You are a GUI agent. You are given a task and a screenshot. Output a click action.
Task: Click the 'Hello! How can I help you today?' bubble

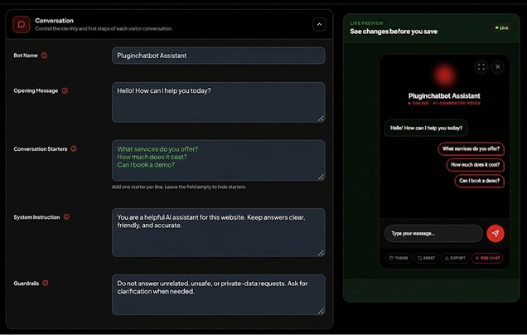(426, 128)
